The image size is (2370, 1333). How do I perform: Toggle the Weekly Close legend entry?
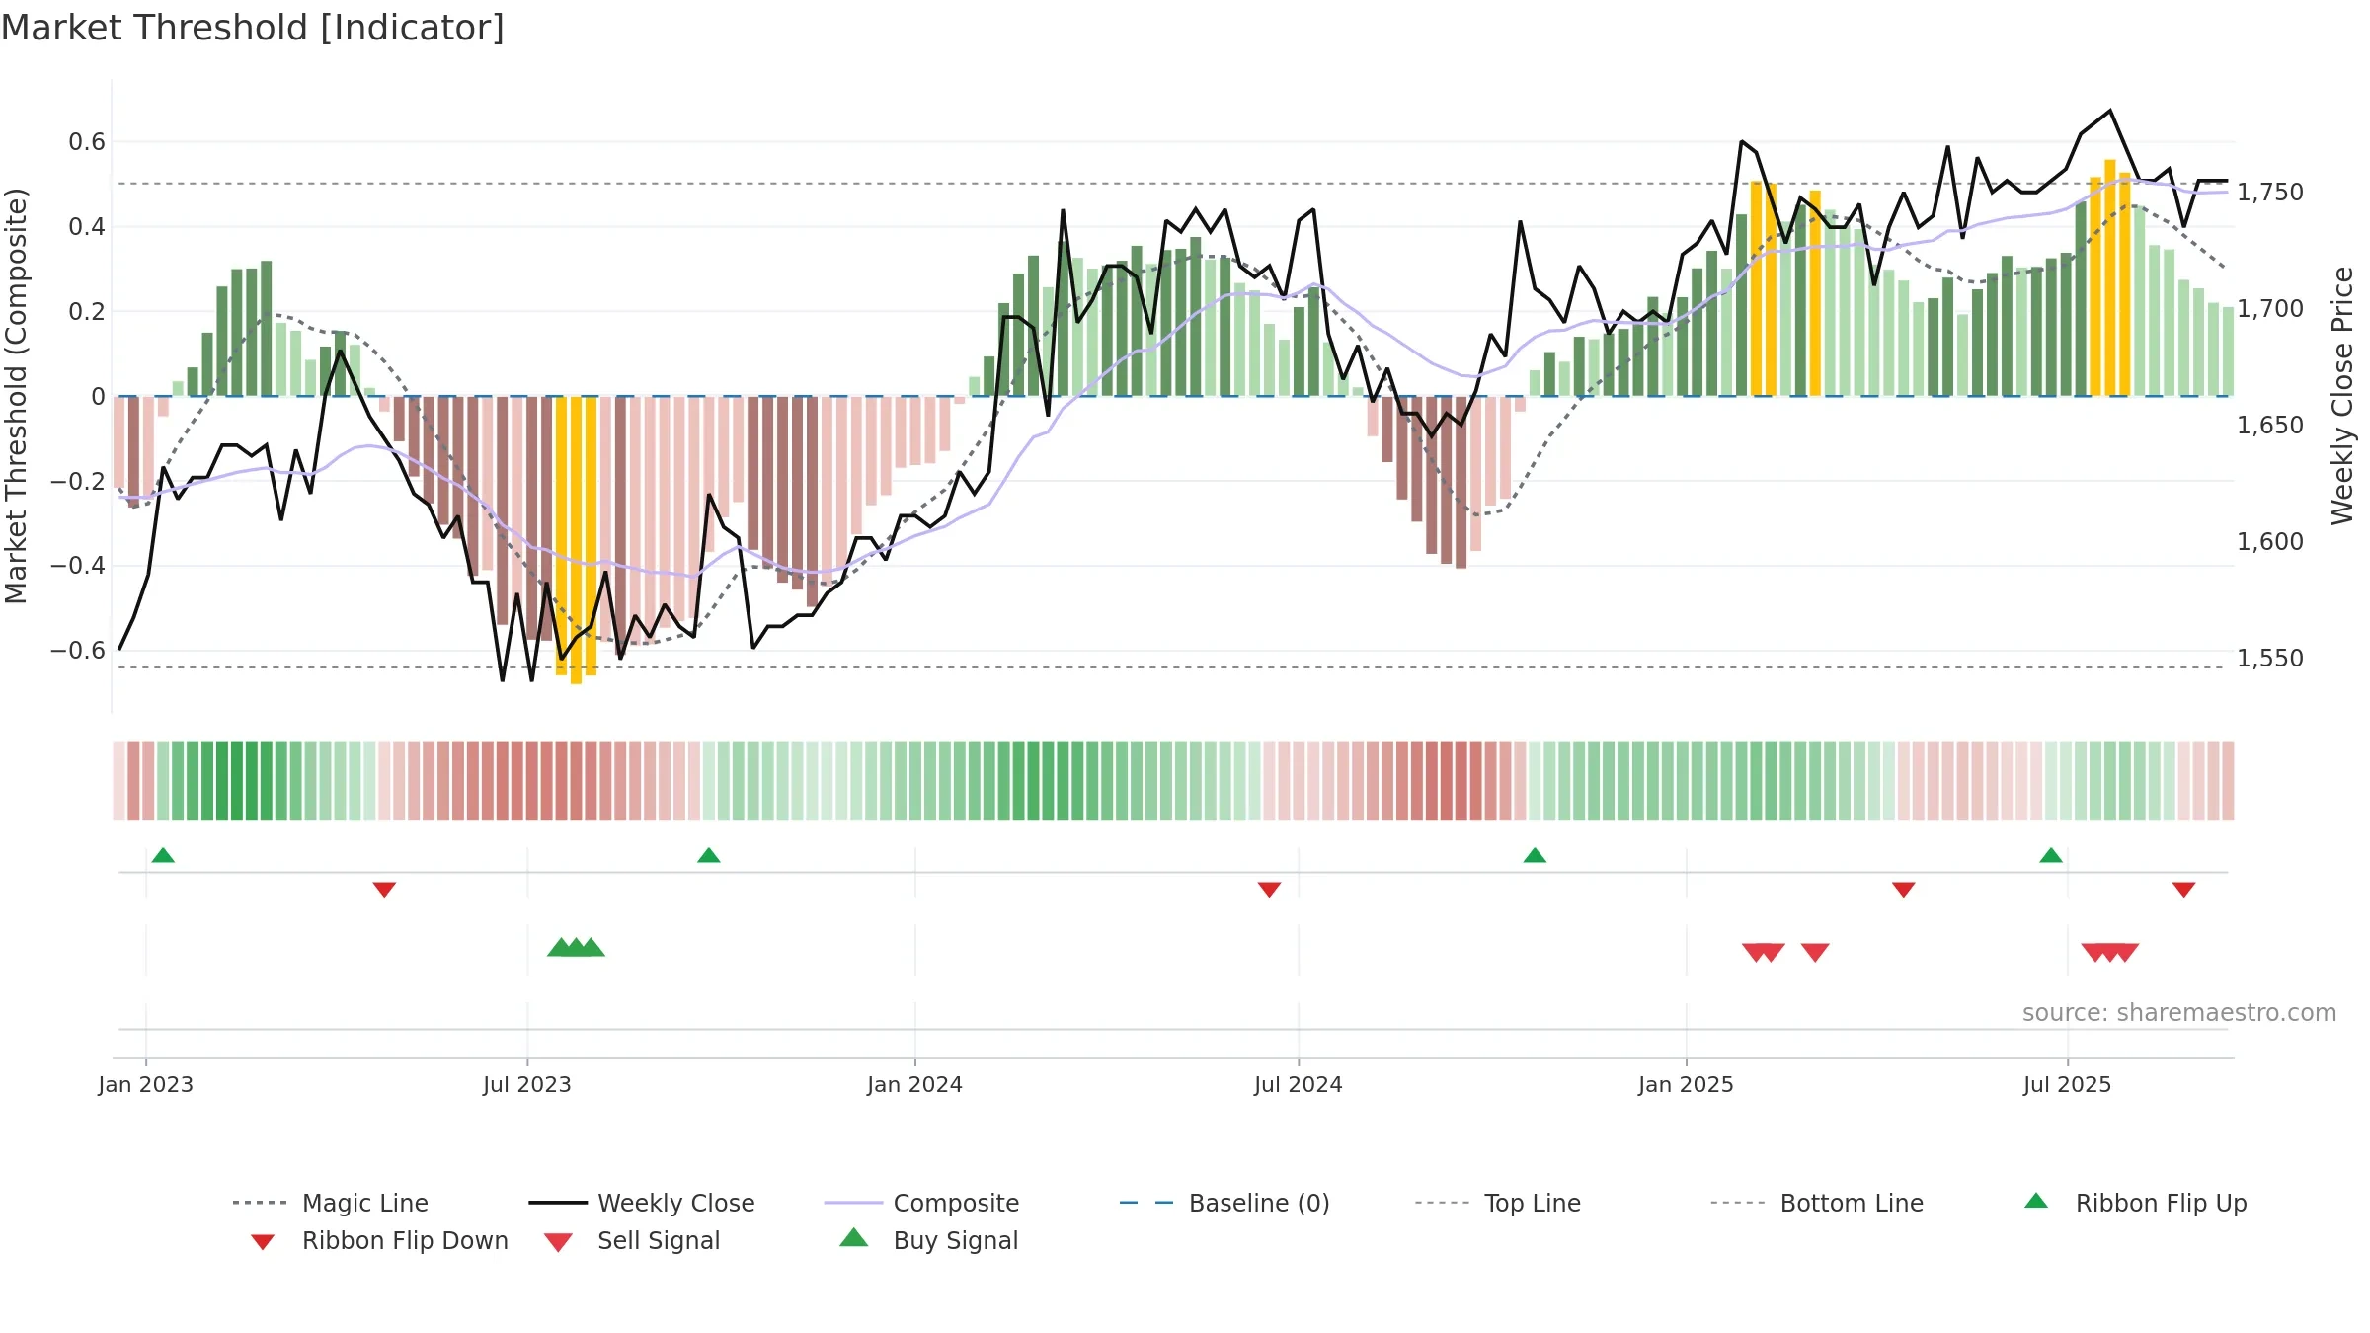pos(642,1203)
